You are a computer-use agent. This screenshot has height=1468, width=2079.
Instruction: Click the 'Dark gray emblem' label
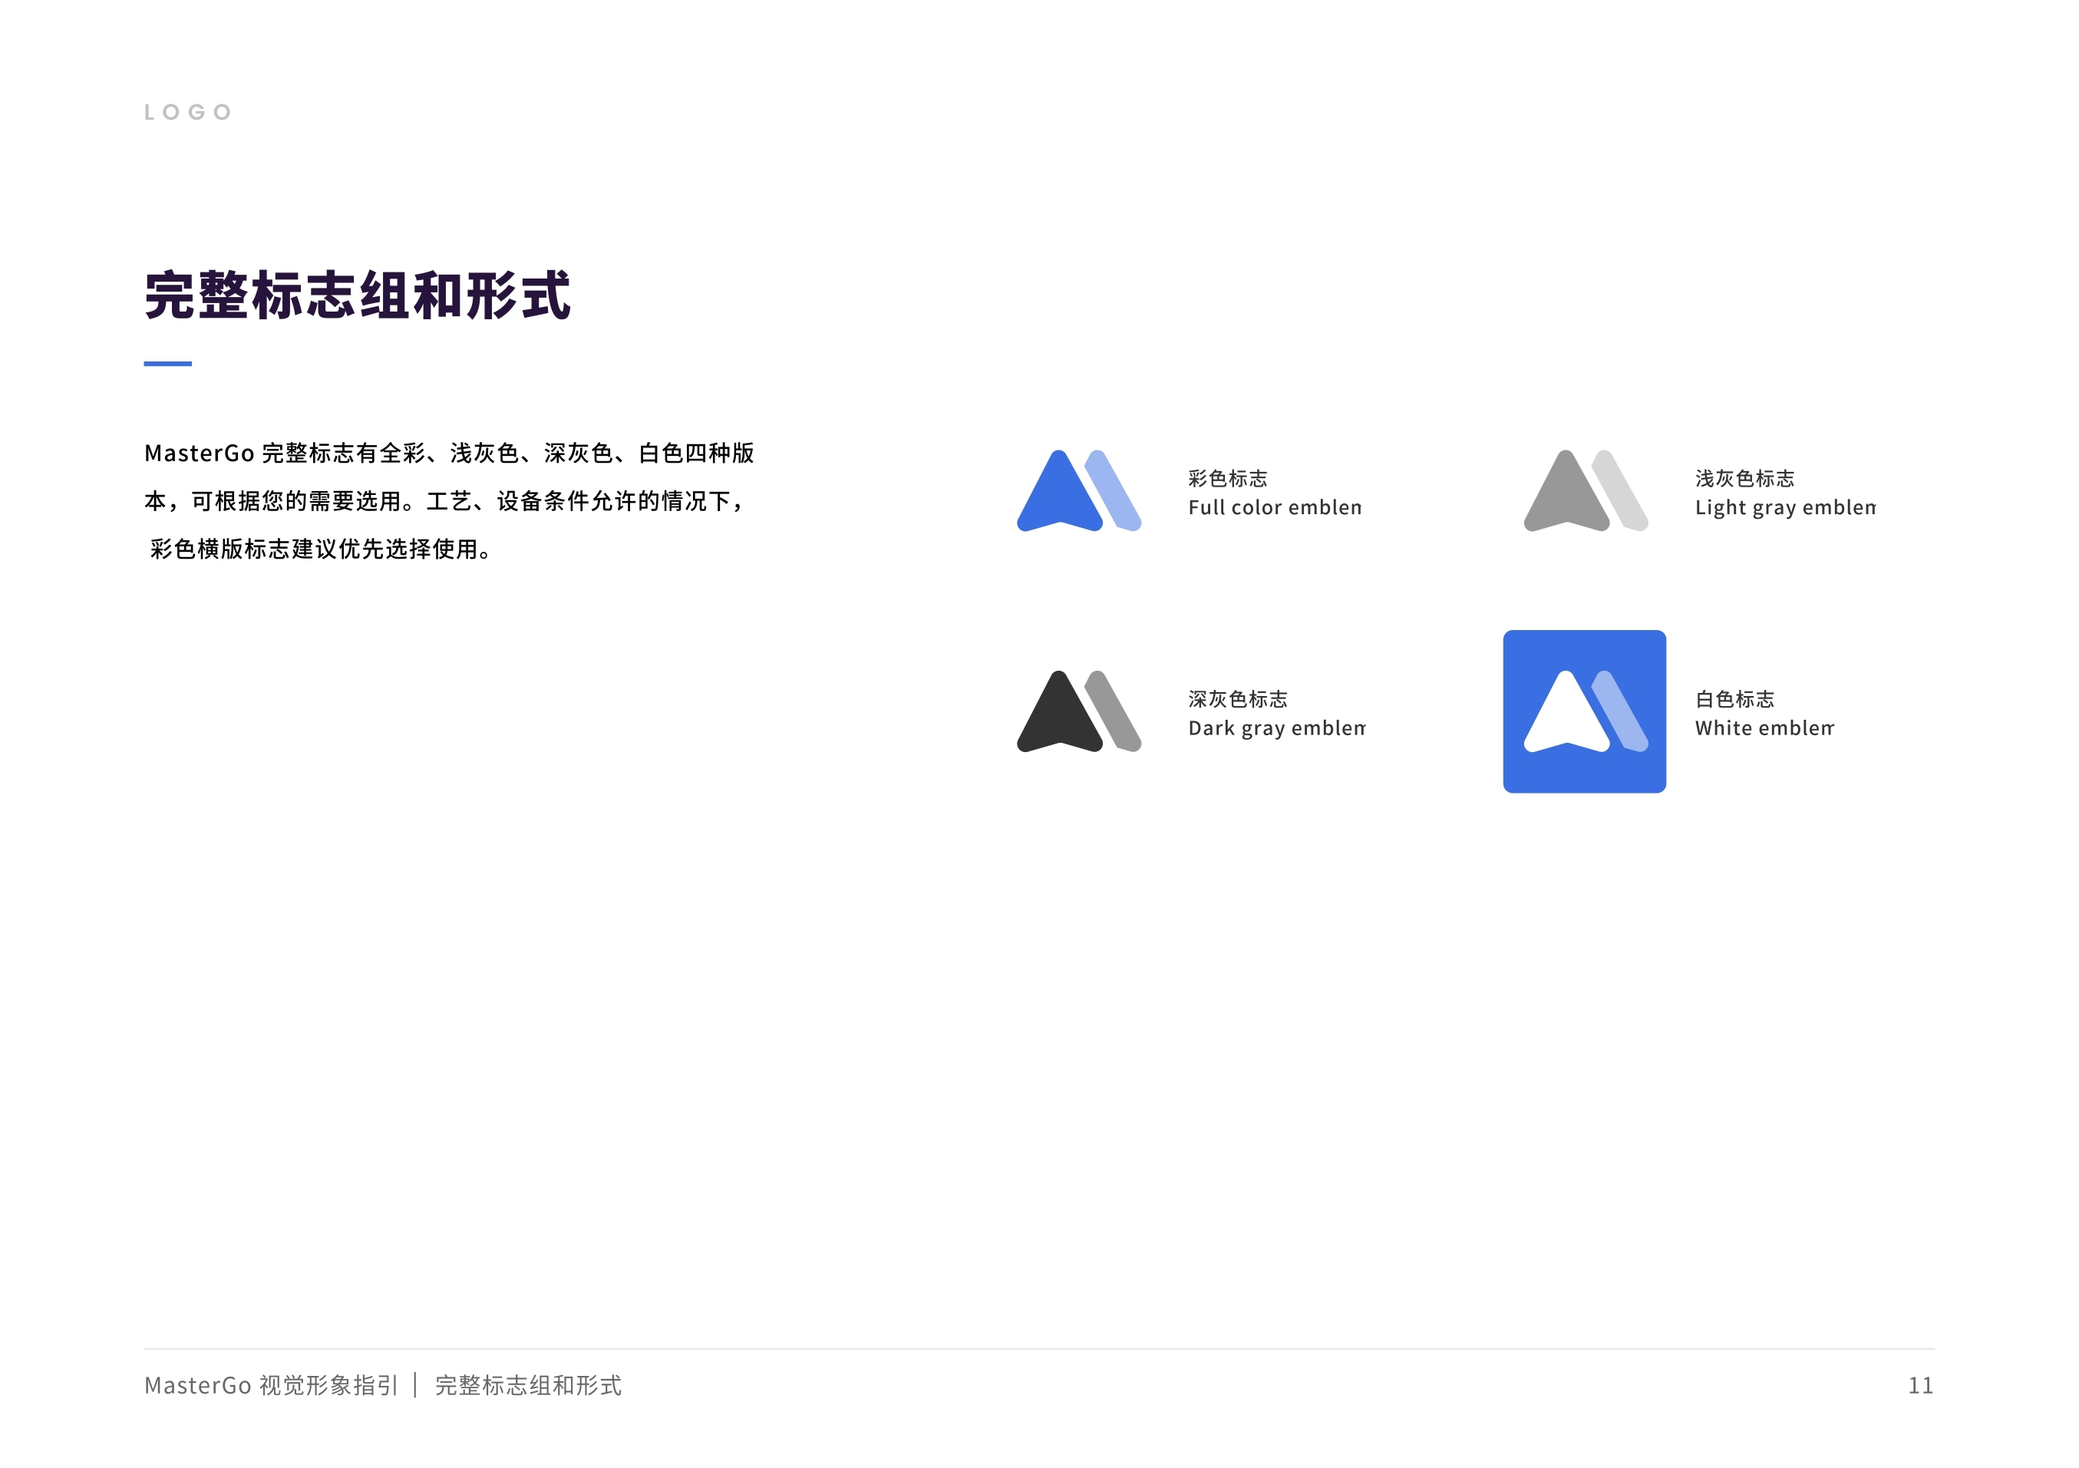click(x=1277, y=728)
